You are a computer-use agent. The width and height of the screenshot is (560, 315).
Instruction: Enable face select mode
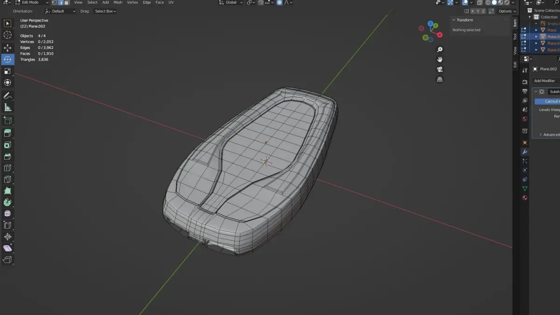67,2
